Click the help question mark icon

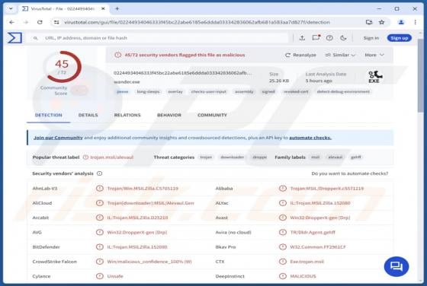(x=329, y=38)
